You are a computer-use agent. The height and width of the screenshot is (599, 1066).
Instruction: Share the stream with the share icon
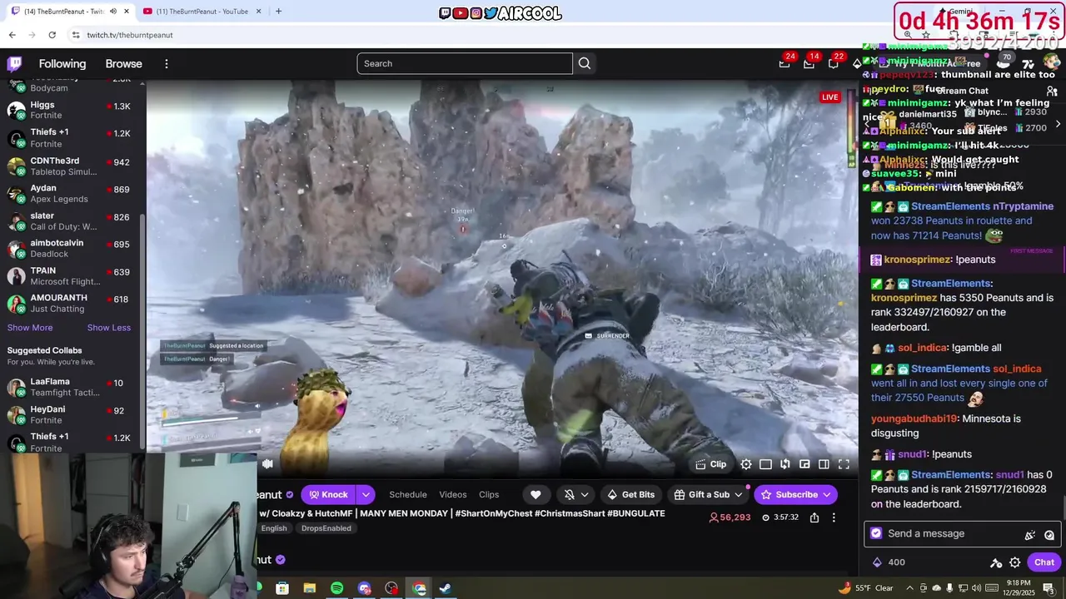(x=814, y=517)
